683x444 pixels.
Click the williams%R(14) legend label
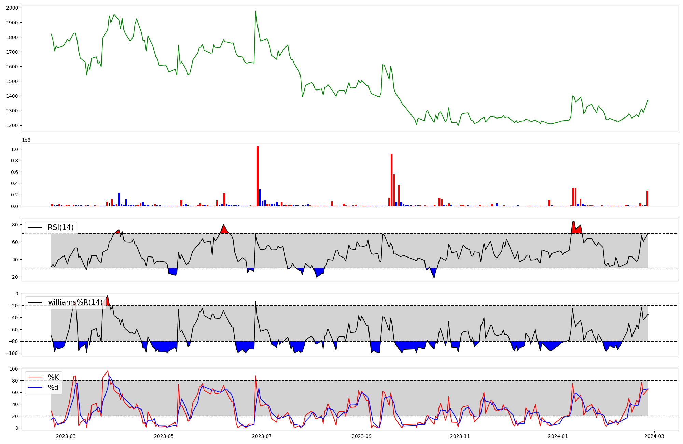point(75,302)
